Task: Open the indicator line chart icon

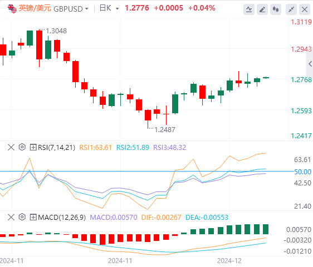Action: click(x=249, y=9)
